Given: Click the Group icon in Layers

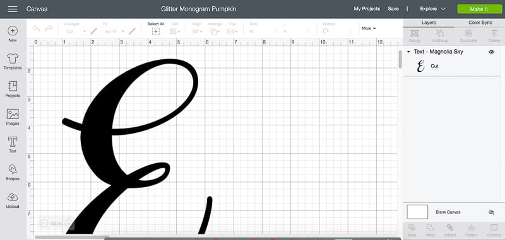Looking at the screenshot, I should click(415, 33).
